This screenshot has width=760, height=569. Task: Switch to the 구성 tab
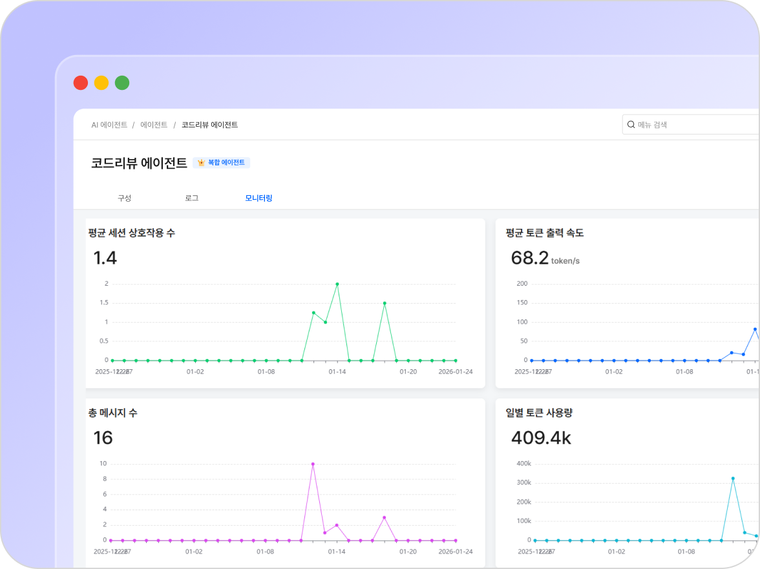pyautogui.click(x=124, y=198)
